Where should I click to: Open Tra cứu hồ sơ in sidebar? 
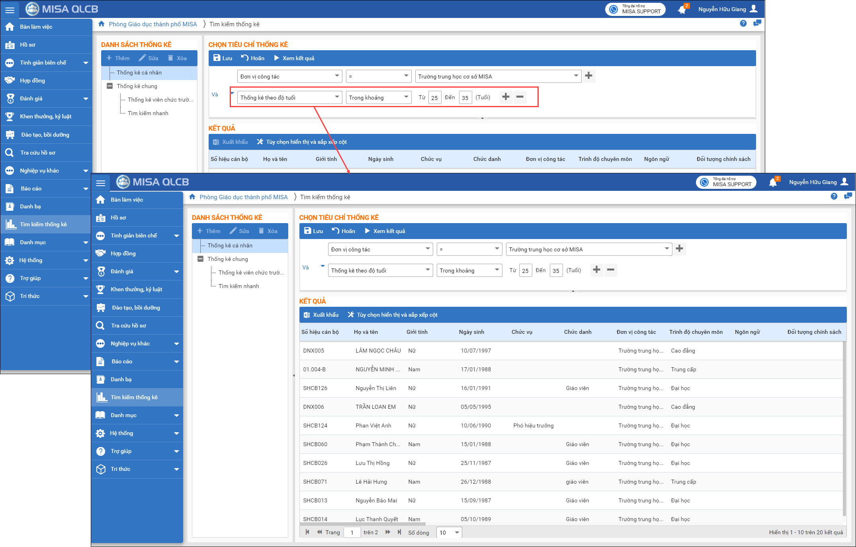point(128,325)
